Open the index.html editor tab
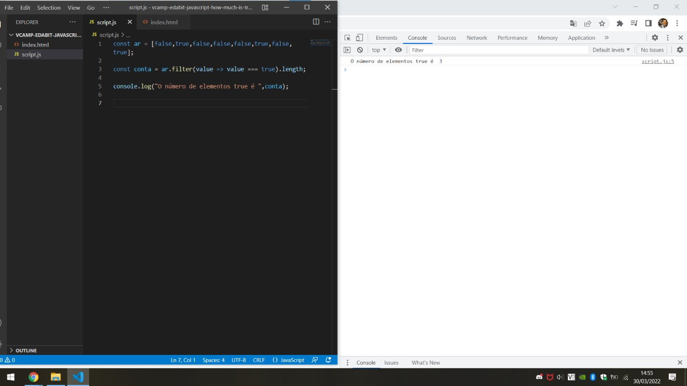The image size is (687, 386). pos(164,22)
